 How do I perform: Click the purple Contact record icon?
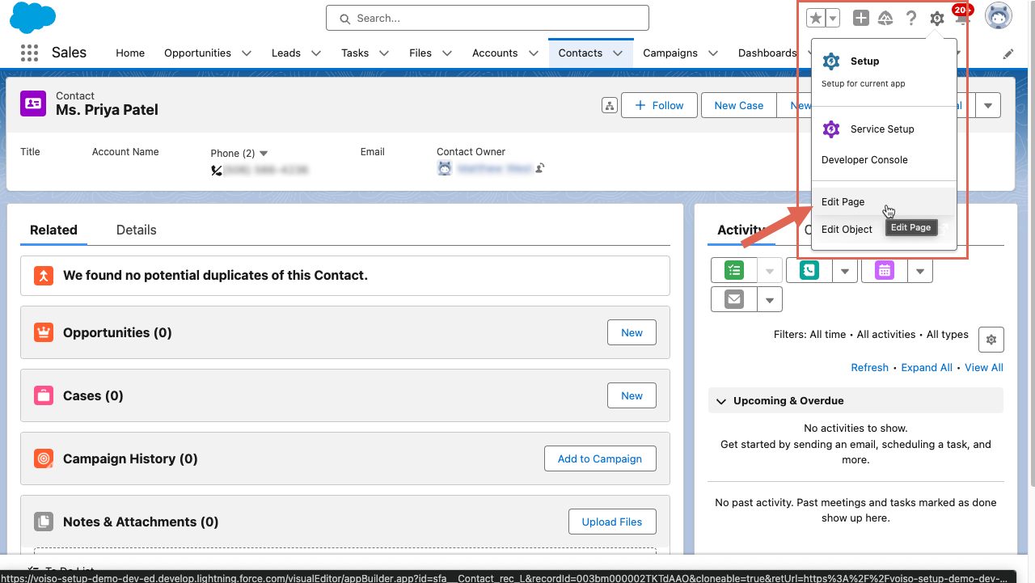[x=33, y=103]
